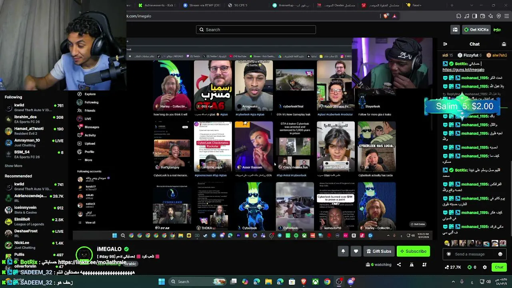Open a new browser tab with plus button
Image resolution: width=512 pixels, height=288 pixels.
(x=452, y=5)
